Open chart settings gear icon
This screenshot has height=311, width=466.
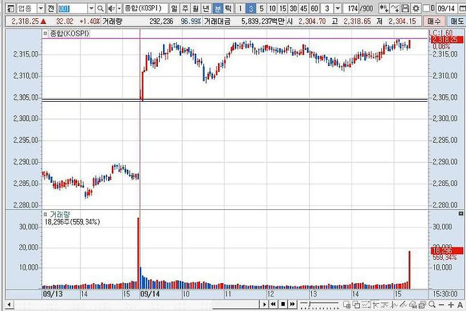click(x=416, y=8)
